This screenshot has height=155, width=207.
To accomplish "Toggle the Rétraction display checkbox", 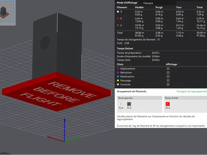I will [x=168, y=72].
